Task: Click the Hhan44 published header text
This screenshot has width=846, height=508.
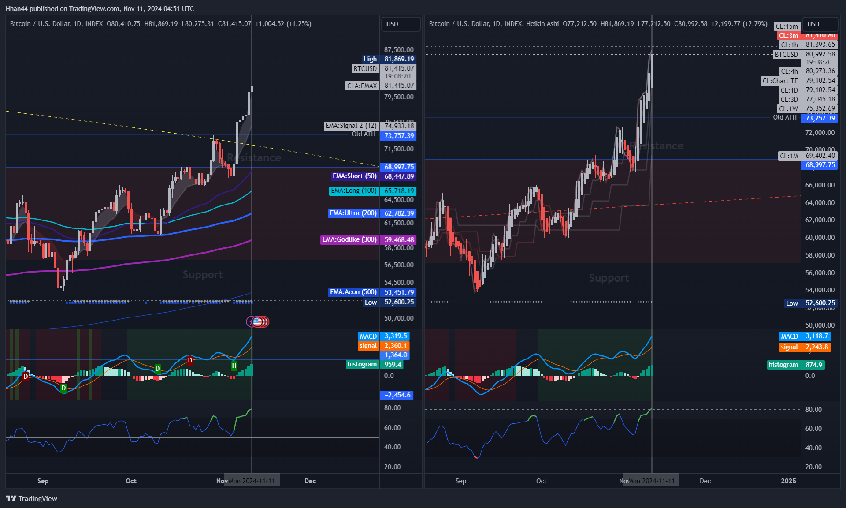Action: [100, 8]
